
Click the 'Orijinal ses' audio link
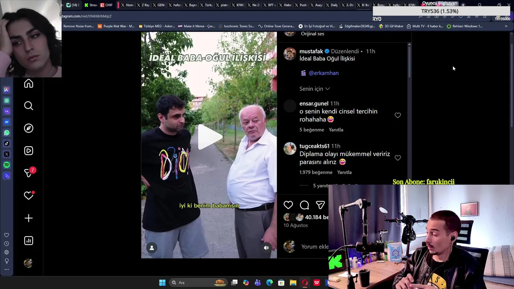[312, 34]
